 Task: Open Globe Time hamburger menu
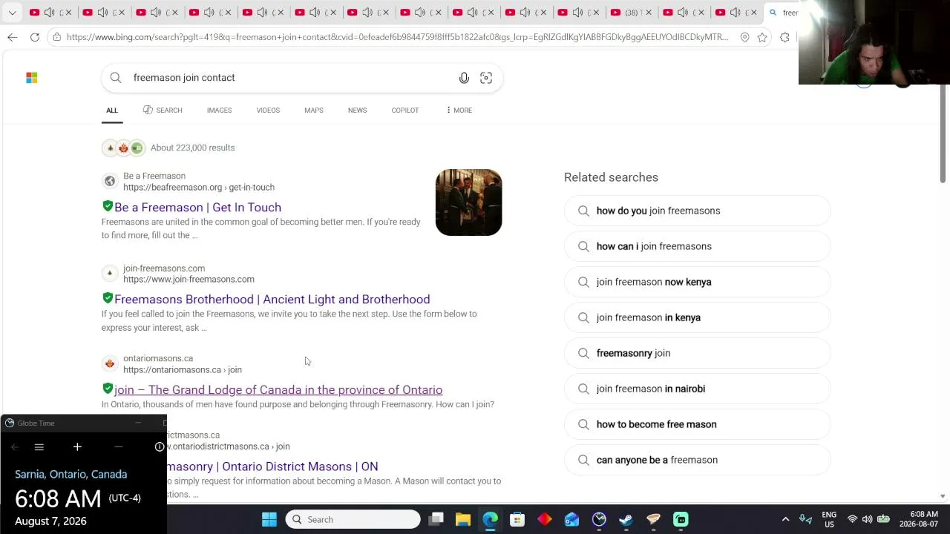39,447
